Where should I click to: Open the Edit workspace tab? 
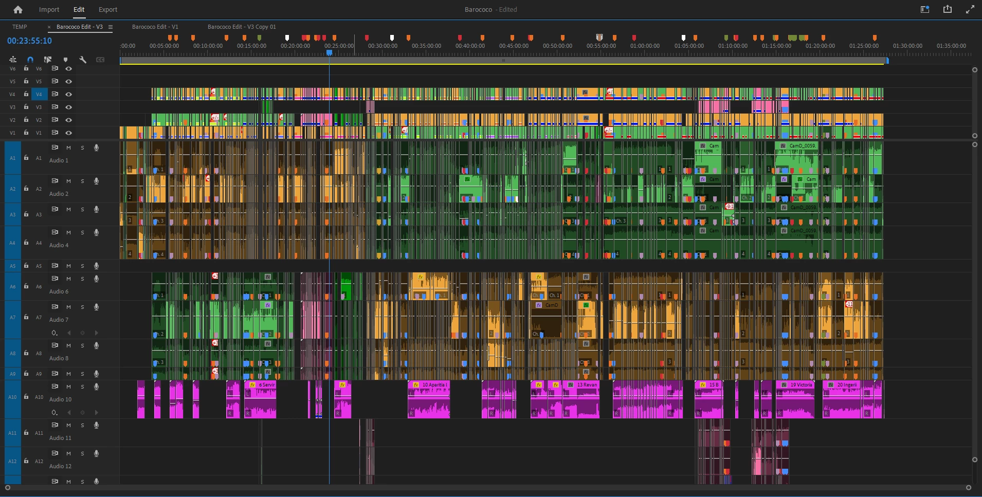(79, 9)
